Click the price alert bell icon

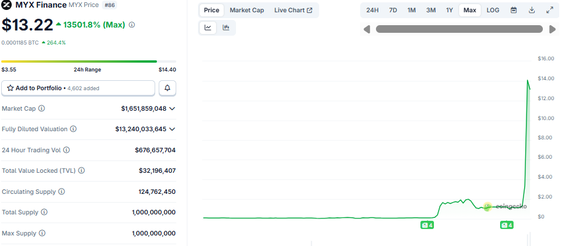pos(167,88)
